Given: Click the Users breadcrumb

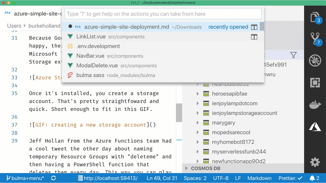Looking at the screenshot, I should point(14,26).
